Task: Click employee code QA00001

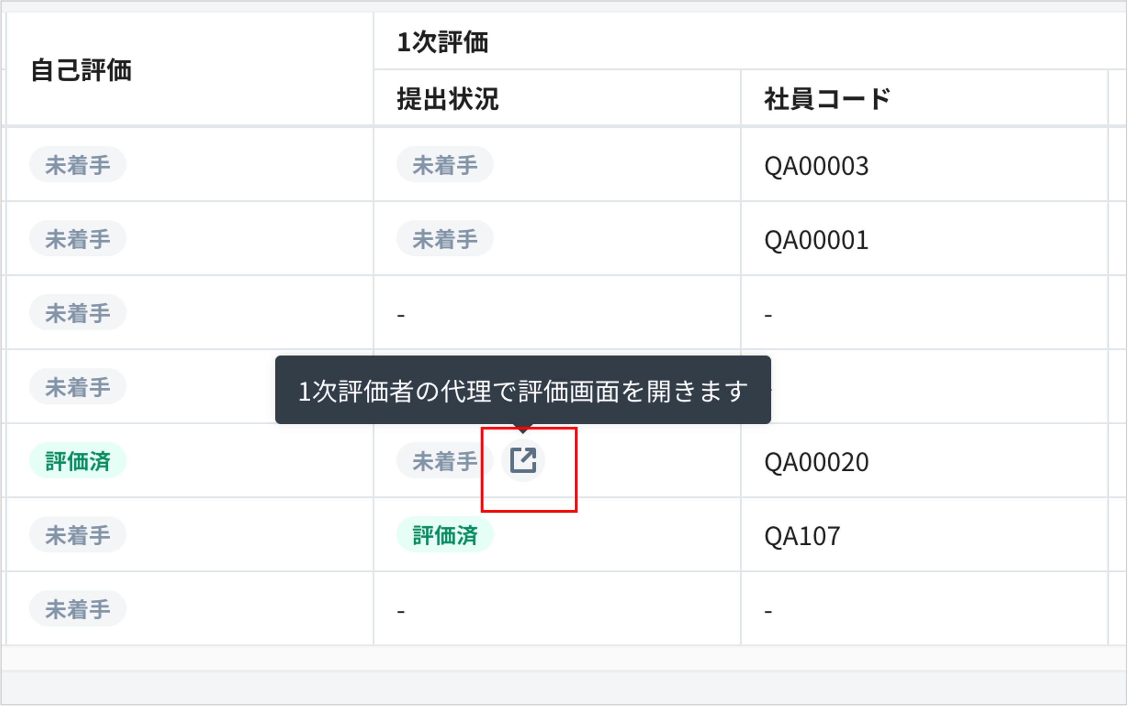Action: tap(816, 240)
